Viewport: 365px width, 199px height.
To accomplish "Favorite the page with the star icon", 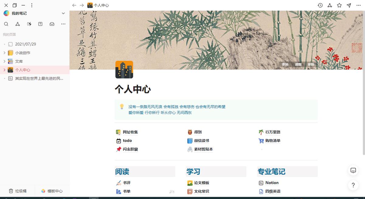I will coord(339,5).
